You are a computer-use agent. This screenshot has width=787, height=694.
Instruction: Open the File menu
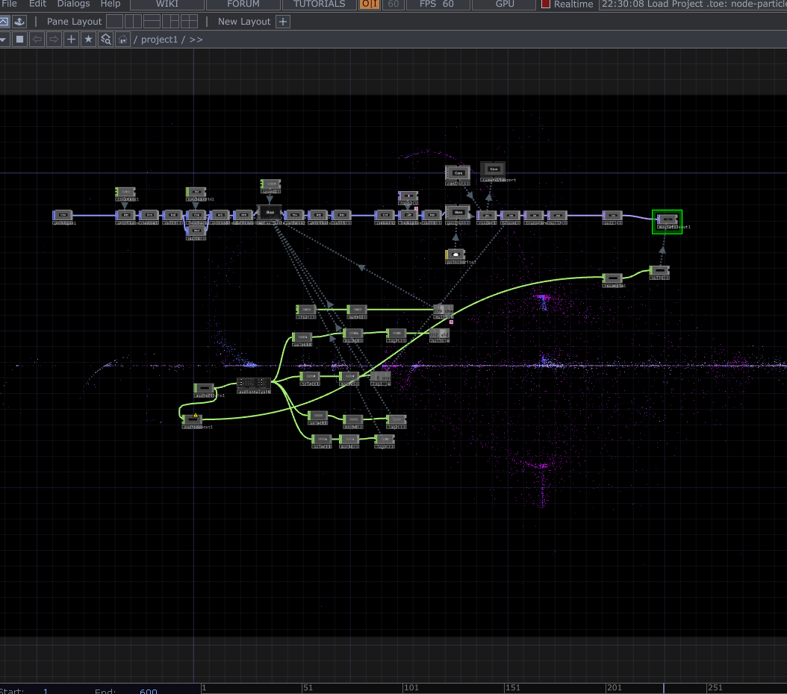click(8, 4)
